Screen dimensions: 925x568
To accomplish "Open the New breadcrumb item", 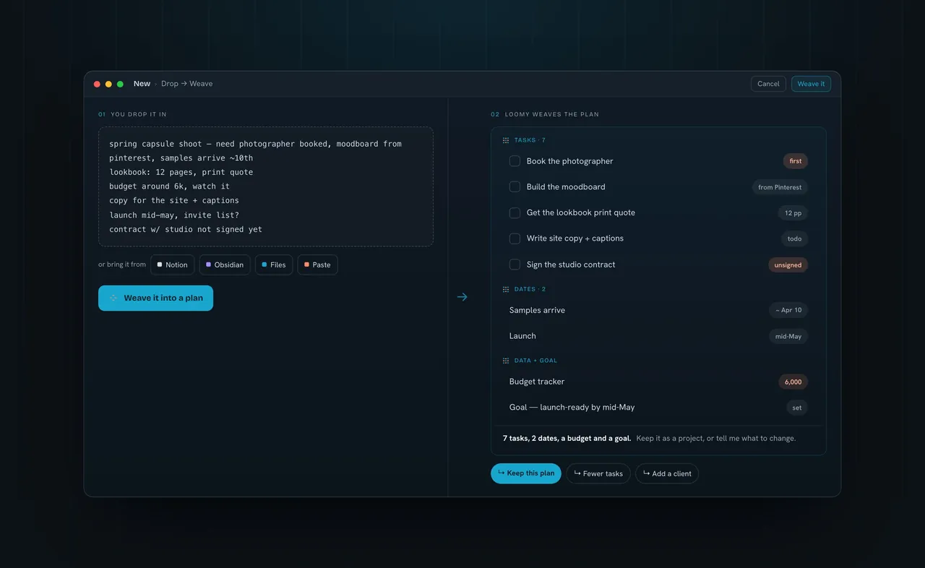I will [x=142, y=84].
